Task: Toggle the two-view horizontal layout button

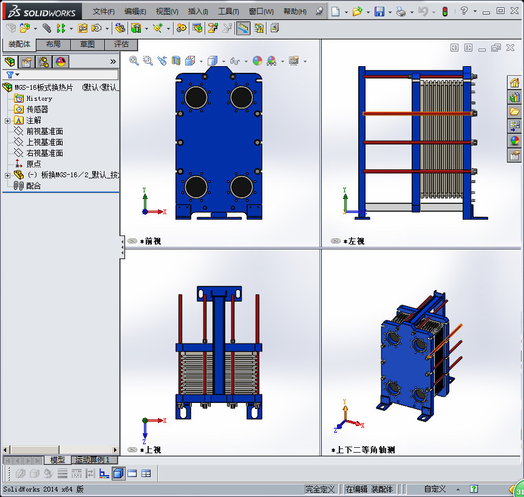Action: click(132, 473)
